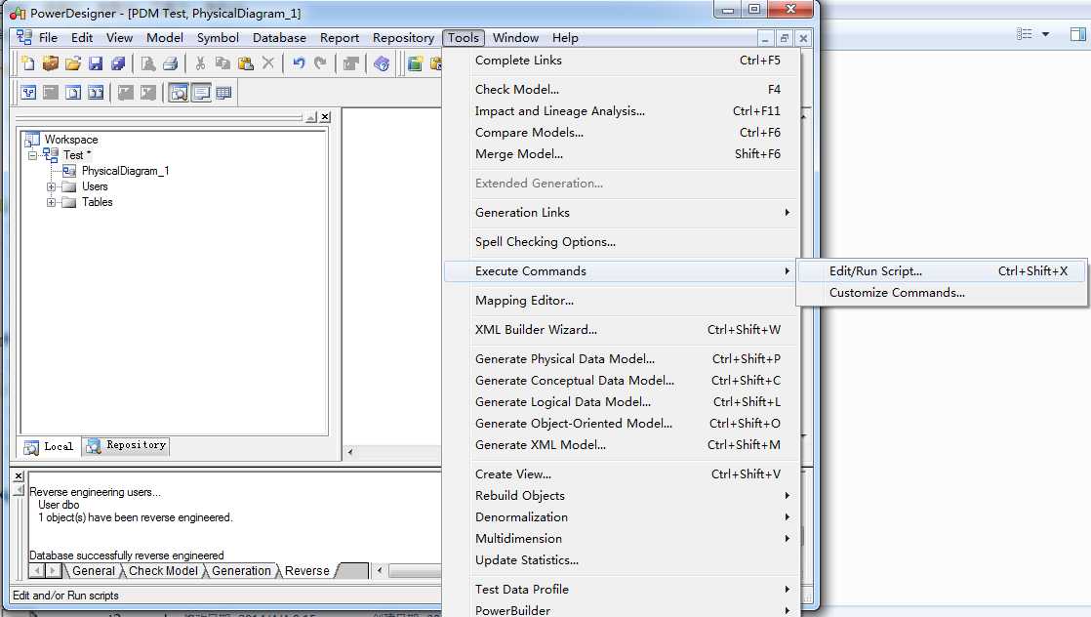Image resolution: width=1091 pixels, height=617 pixels.
Task: Click the preview pane icon in background window
Action: [1078, 34]
